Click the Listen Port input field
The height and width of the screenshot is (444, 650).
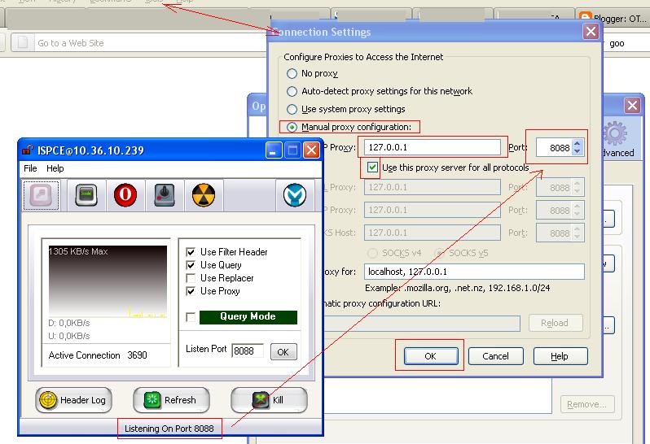coord(248,351)
